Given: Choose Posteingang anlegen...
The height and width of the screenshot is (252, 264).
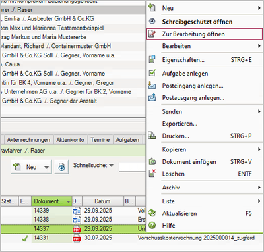Looking at the screenshot, I should pos(205,86).
